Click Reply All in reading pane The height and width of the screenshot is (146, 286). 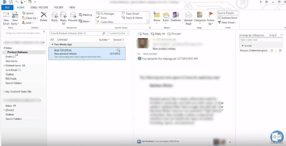coord(158,34)
